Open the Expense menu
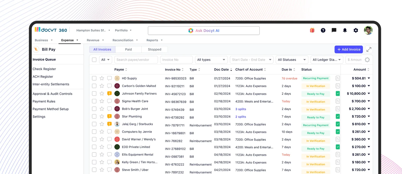Image resolution: width=402 pixels, height=174 pixels. coord(70,40)
